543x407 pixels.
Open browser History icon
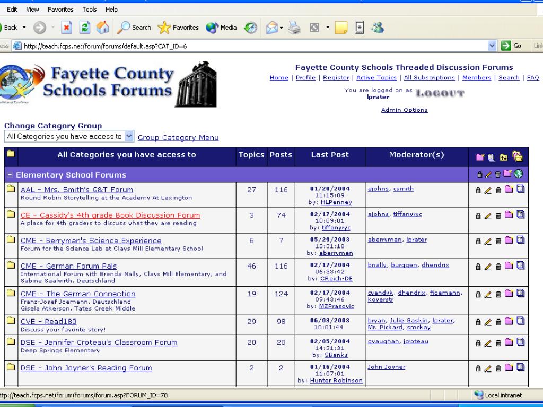click(250, 28)
